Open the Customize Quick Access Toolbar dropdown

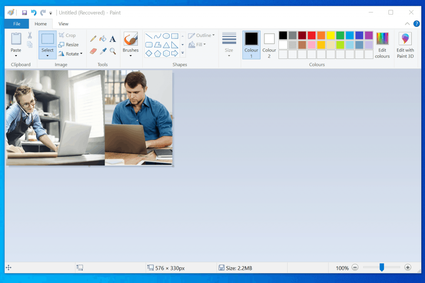[51, 13]
